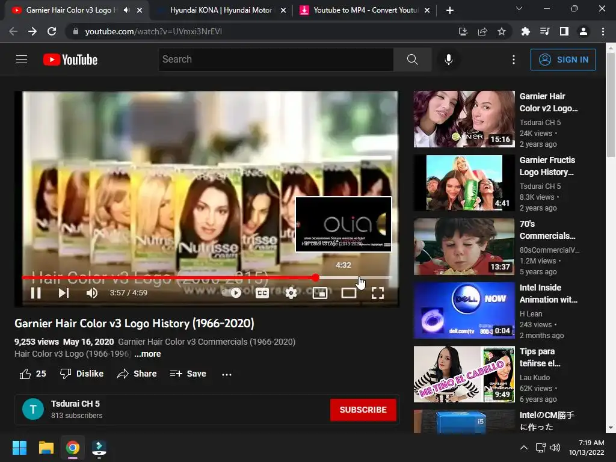Click the search magnifier button
The width and height of the screenshot is (616, 462).
point(413,60)
